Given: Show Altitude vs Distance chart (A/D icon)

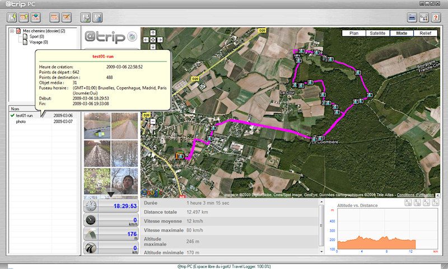Looking at the screenshot, I should coord(408,202).
